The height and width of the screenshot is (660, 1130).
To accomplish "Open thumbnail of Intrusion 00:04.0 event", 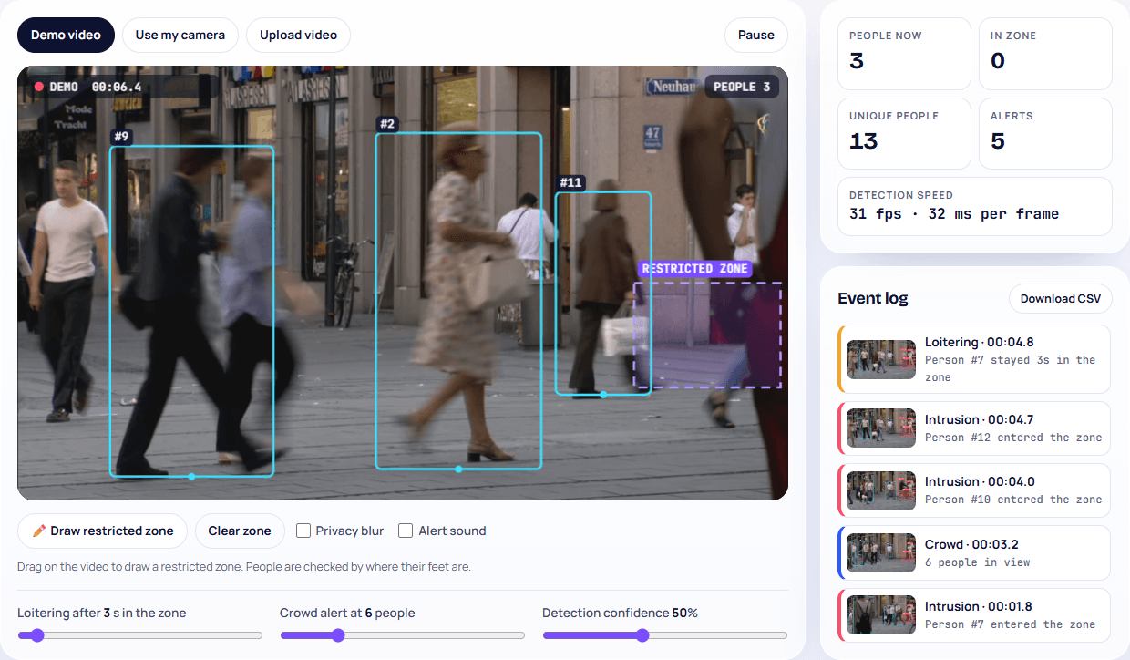I will click(x=881, y=490).
